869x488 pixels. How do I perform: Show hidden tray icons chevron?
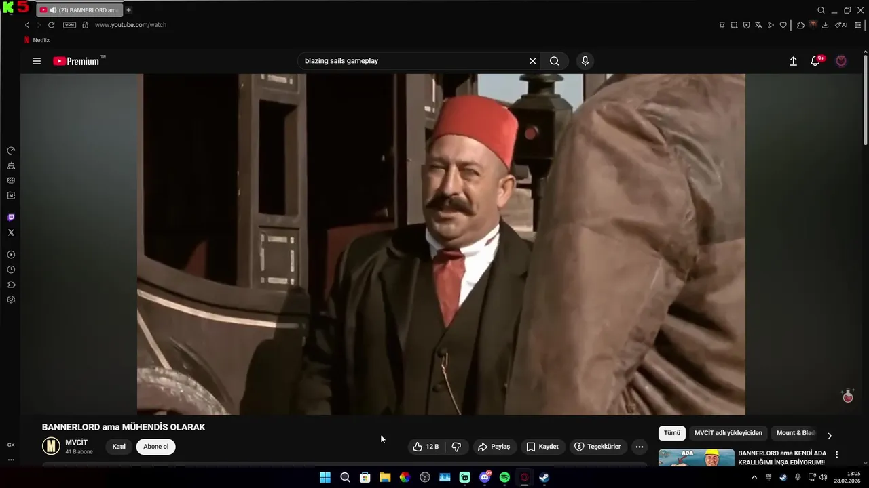pyautogui.click(x=754, y=477)
